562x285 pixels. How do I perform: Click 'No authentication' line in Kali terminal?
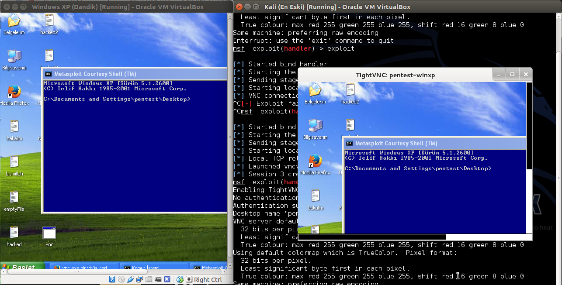(x=265, y=198)
